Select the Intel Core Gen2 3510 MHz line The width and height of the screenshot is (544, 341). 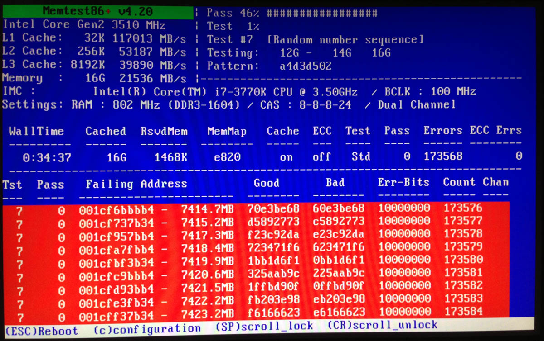[84, 25]
